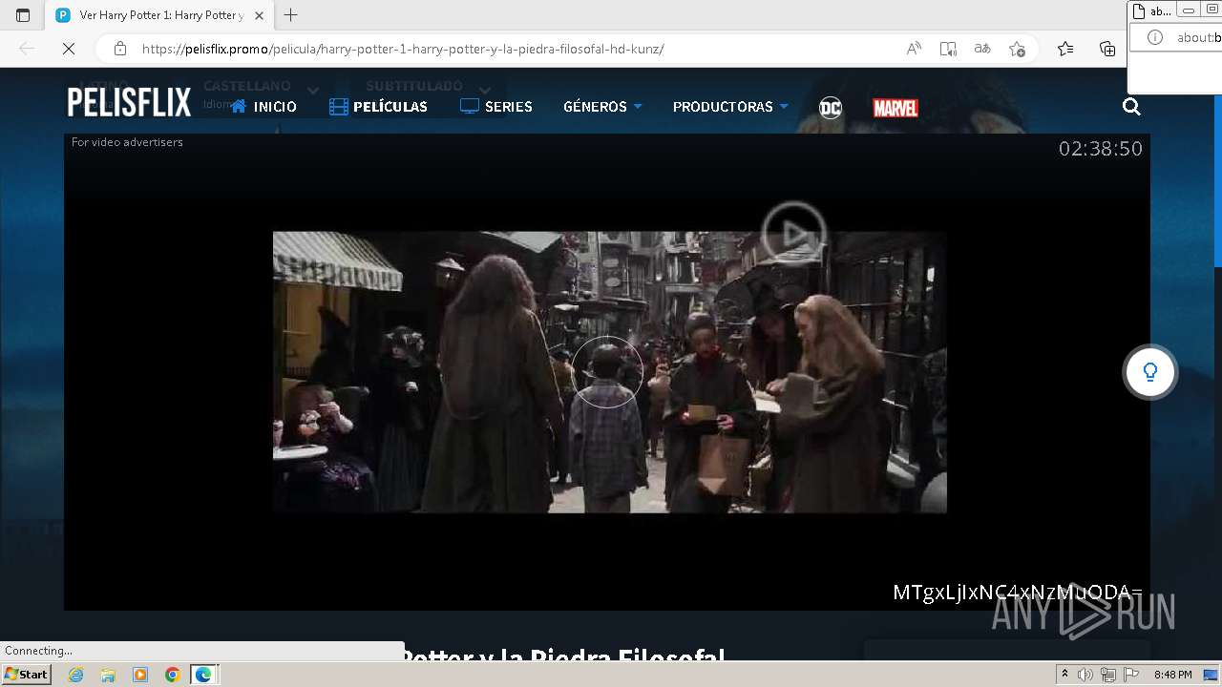Click the 02:38:50 video duration
This screenshot has height=687, width=1222.
[x=1100, y=149]
